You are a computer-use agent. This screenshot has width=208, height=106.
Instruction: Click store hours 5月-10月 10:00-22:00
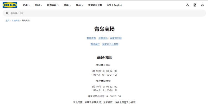click(104, 71)
